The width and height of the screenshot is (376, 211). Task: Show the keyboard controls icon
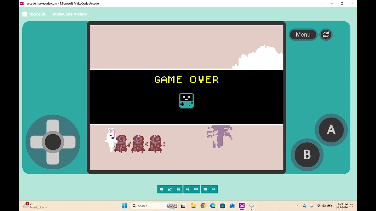(x=196, y=189)
